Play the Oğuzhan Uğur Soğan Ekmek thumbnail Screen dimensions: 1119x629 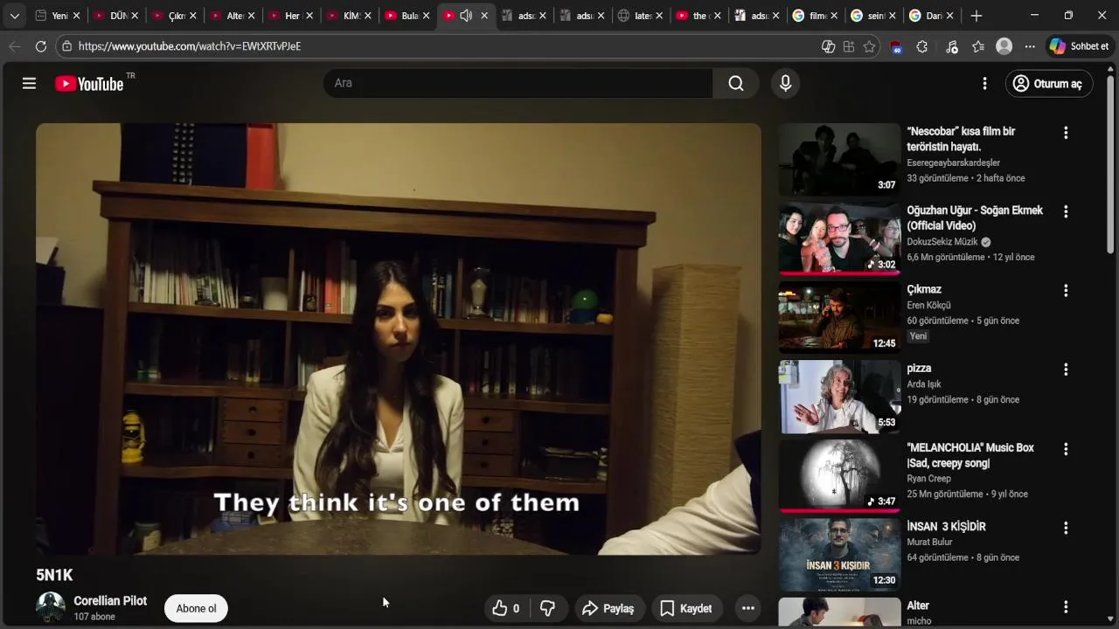pyautogui.click(x=839, y=238)
